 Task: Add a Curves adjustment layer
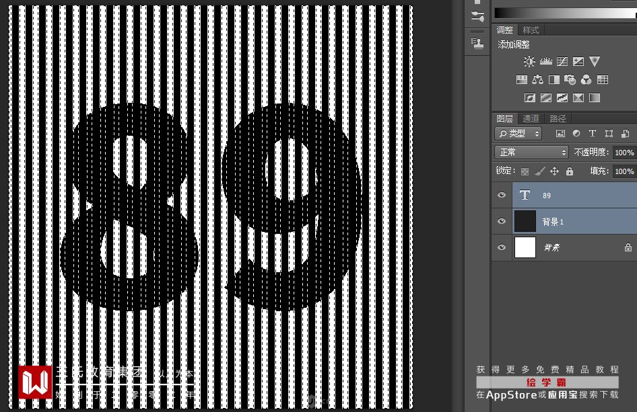[x=562, y=62]
